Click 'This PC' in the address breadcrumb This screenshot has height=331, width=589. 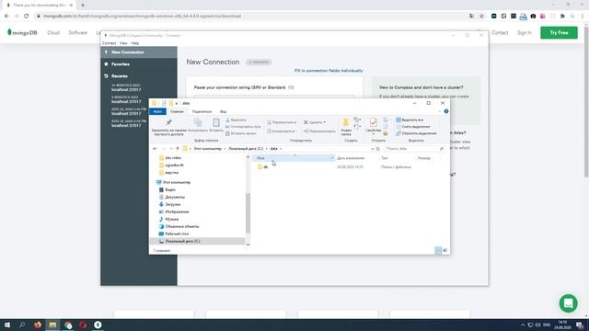tap(207, 149)
